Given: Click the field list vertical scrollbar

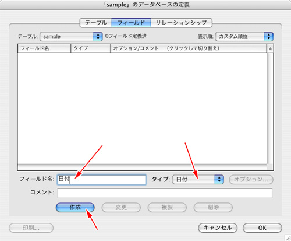Looking at the screenshot, I should point(270,109).
